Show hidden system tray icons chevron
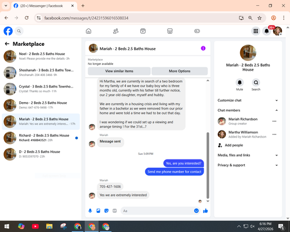 239,226
